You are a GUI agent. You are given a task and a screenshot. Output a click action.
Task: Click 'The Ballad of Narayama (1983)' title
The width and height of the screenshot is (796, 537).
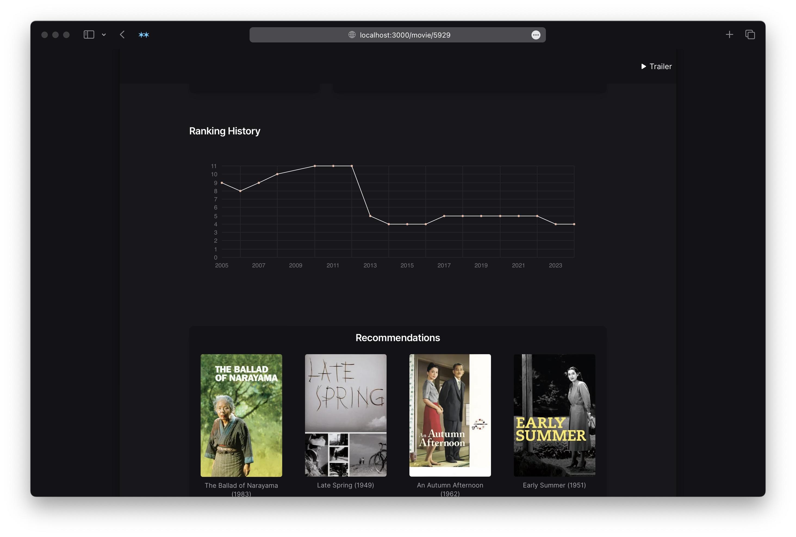(x=241, y=489)
